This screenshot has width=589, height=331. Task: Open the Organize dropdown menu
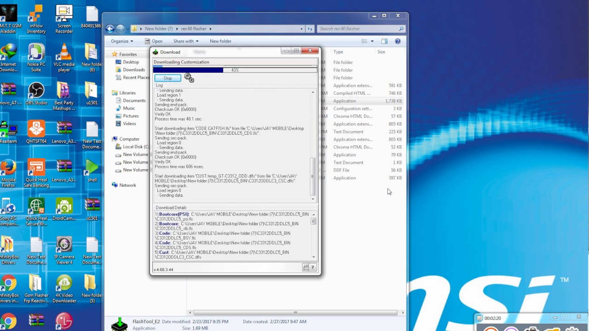[121, 41]
